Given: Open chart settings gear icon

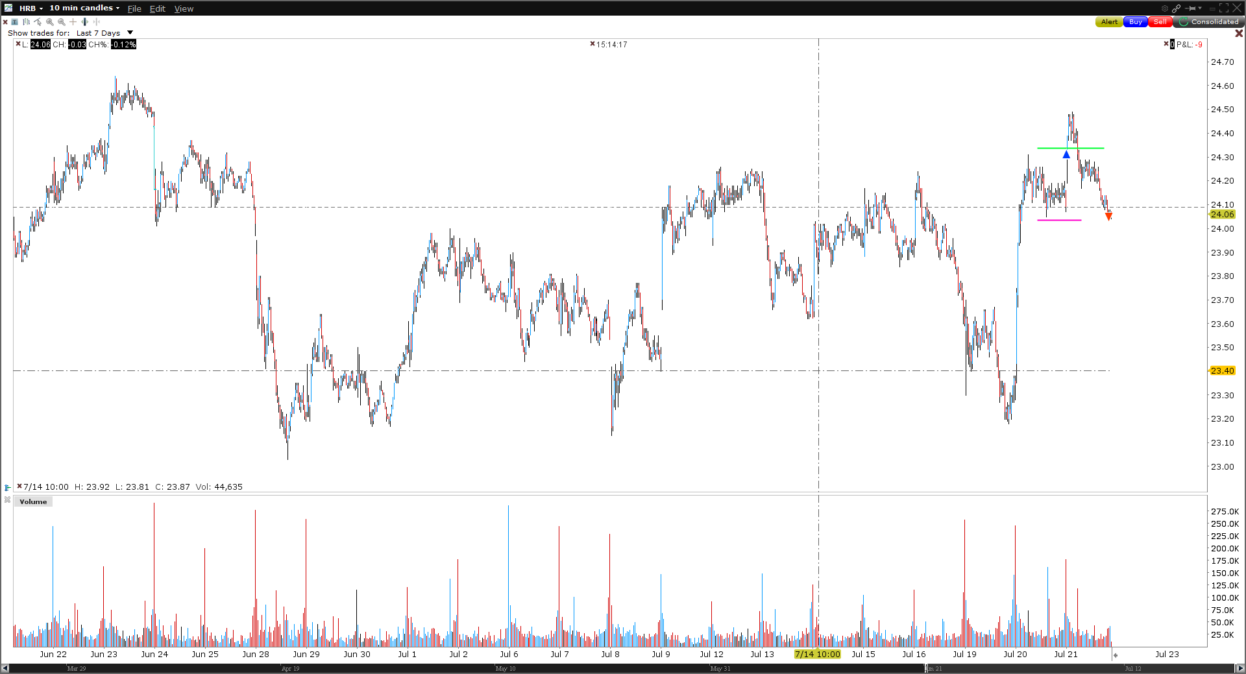Looking at the screenshot, I should point(1165,8).
